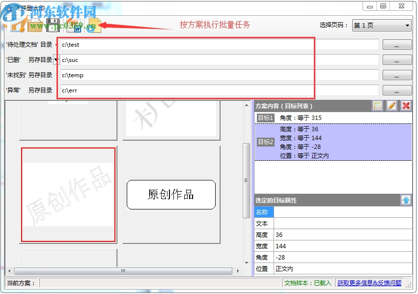Screen dimensions: 418x294
Task: Click the '异常' 另存目录 field containing c:\err
Action: pyautogui.click(x=220, y=90)
